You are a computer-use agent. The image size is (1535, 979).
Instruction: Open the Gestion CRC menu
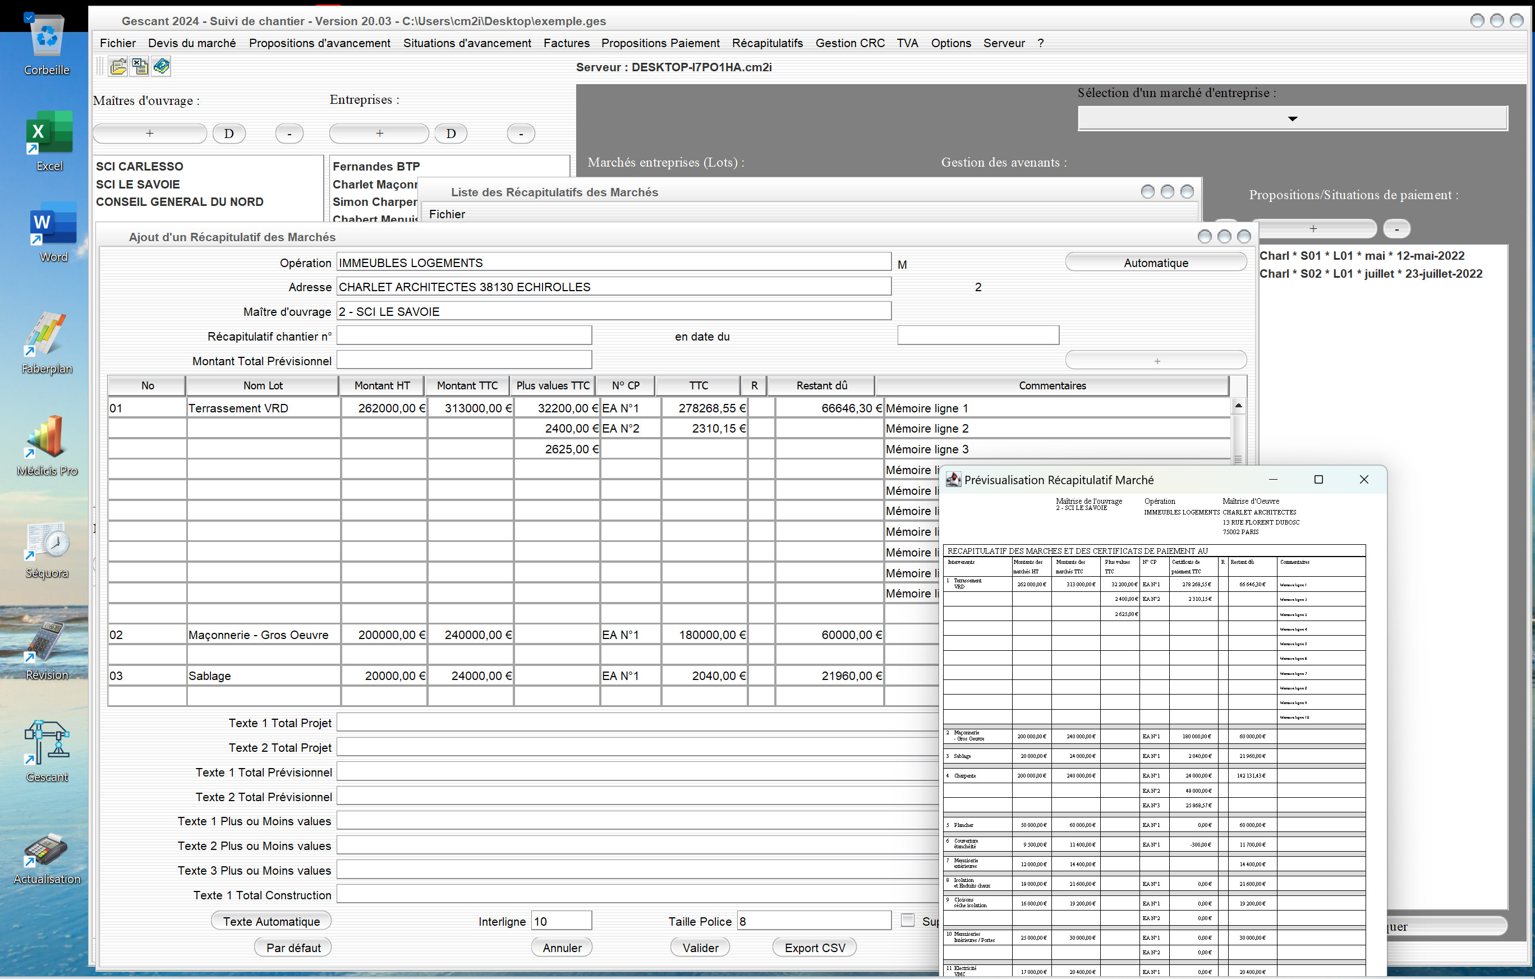850,43
